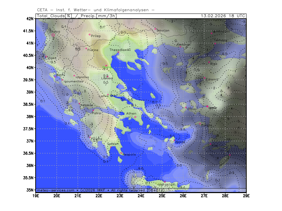Click the 24E longitude axis label
Image resolution: width=282 pixels, height=211 pixels.
click(141, 195)
